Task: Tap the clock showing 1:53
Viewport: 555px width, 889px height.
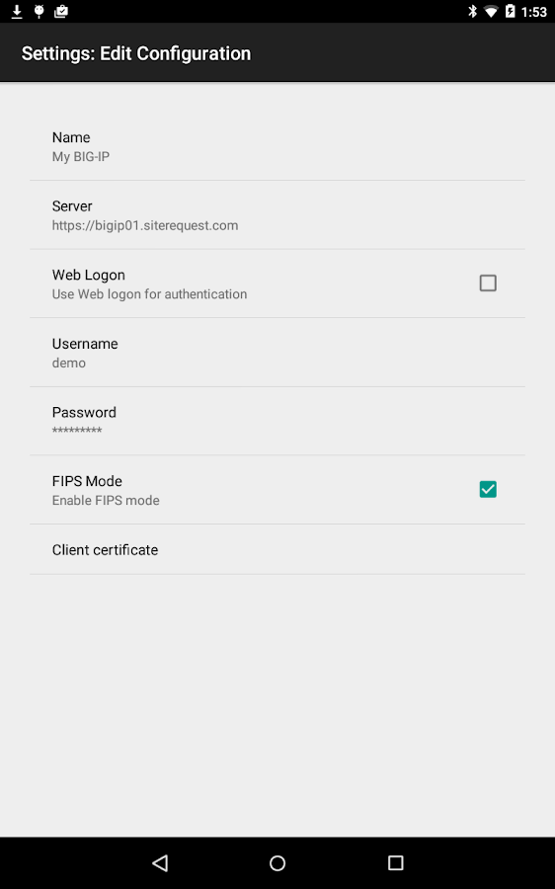Action: point(534,12)
